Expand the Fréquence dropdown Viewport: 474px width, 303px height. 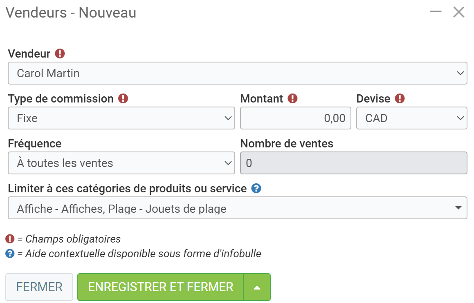point(121,163)
